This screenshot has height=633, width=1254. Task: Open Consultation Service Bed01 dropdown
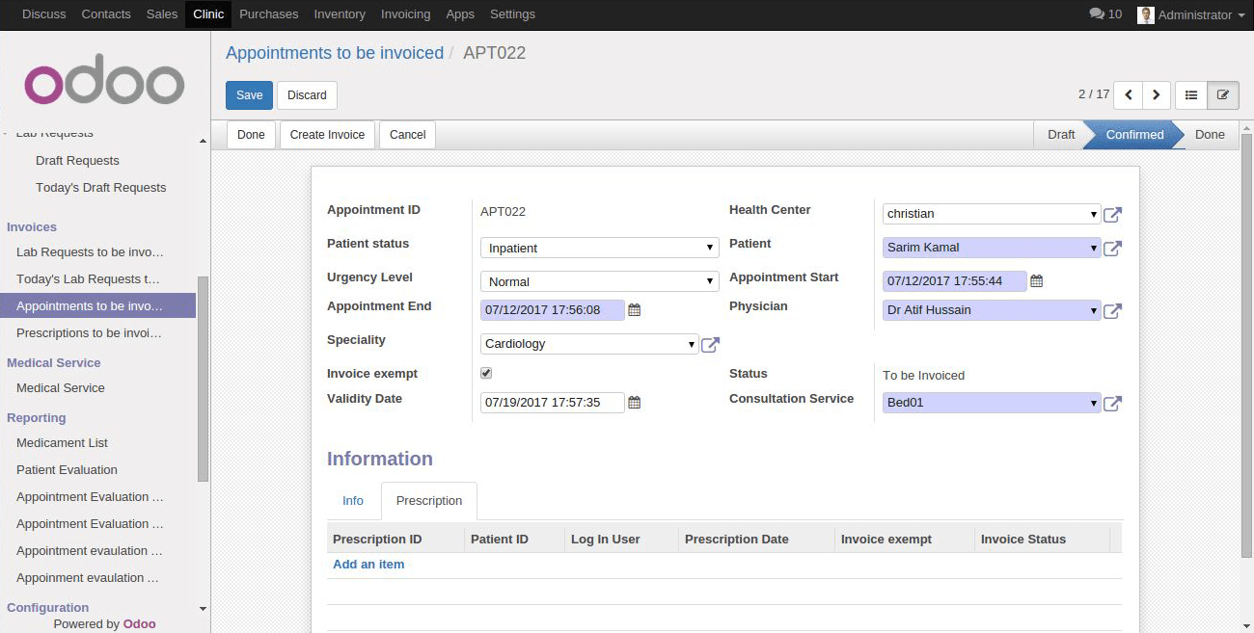(1094, 403)
